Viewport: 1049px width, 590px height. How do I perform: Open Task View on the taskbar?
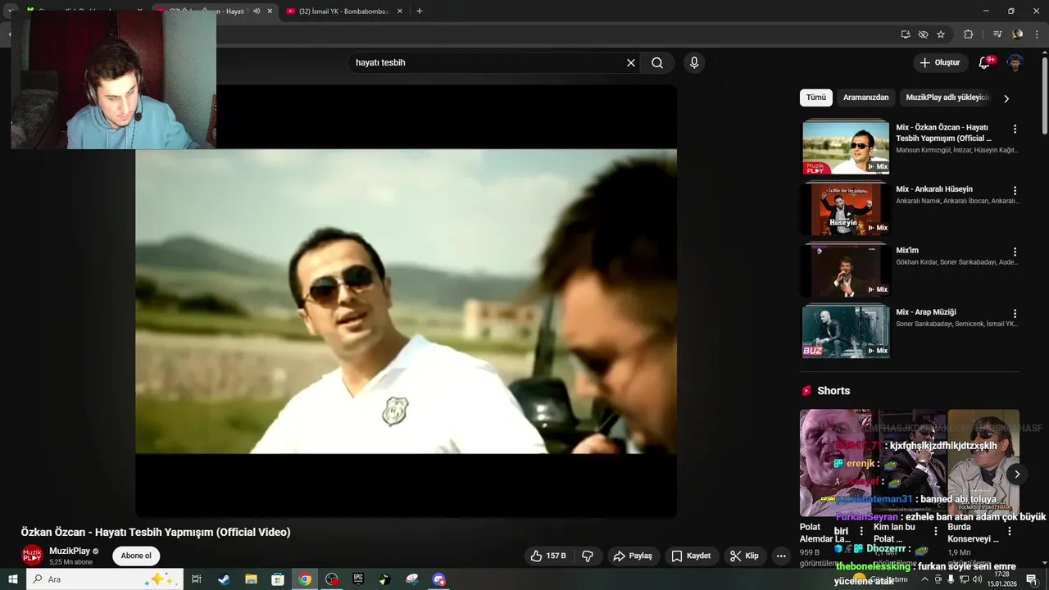(x=197, y=579)
